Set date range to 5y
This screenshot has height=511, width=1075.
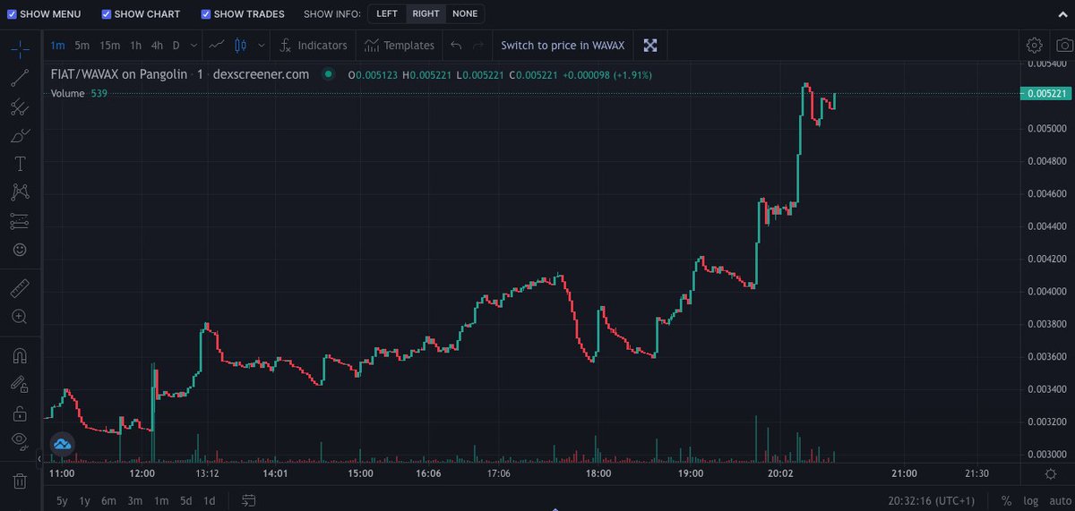point(62,500)
